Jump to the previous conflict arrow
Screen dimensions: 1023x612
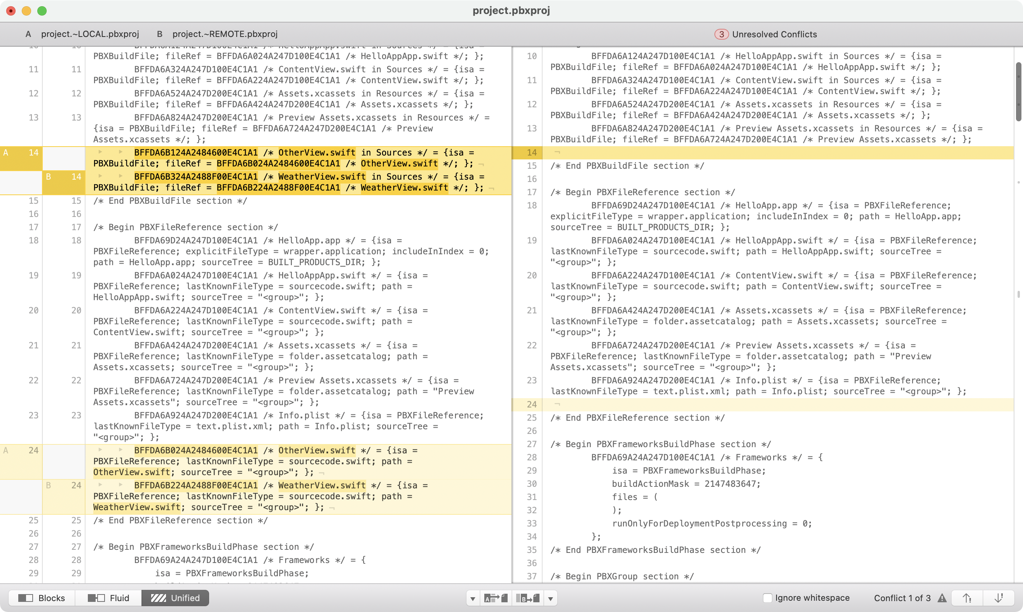coord(967,598)
